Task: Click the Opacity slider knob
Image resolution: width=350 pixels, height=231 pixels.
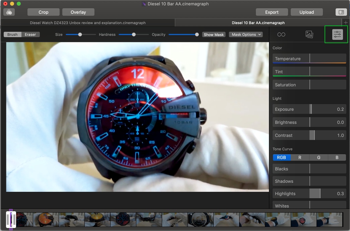Action: (x=197, y=34)
